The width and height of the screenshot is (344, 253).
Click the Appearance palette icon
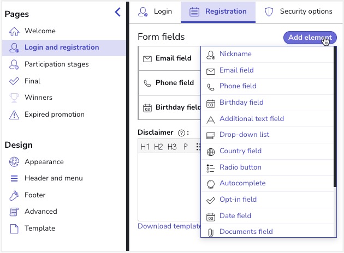(14, 162)
